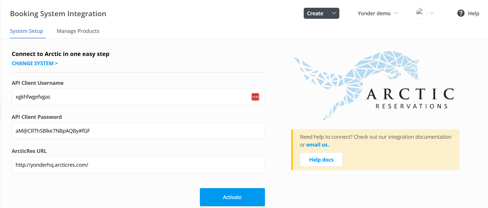The width and height of the screenshot is (488, 208).
Task: Focus the API Client Password field
Action: coord(138,131)
